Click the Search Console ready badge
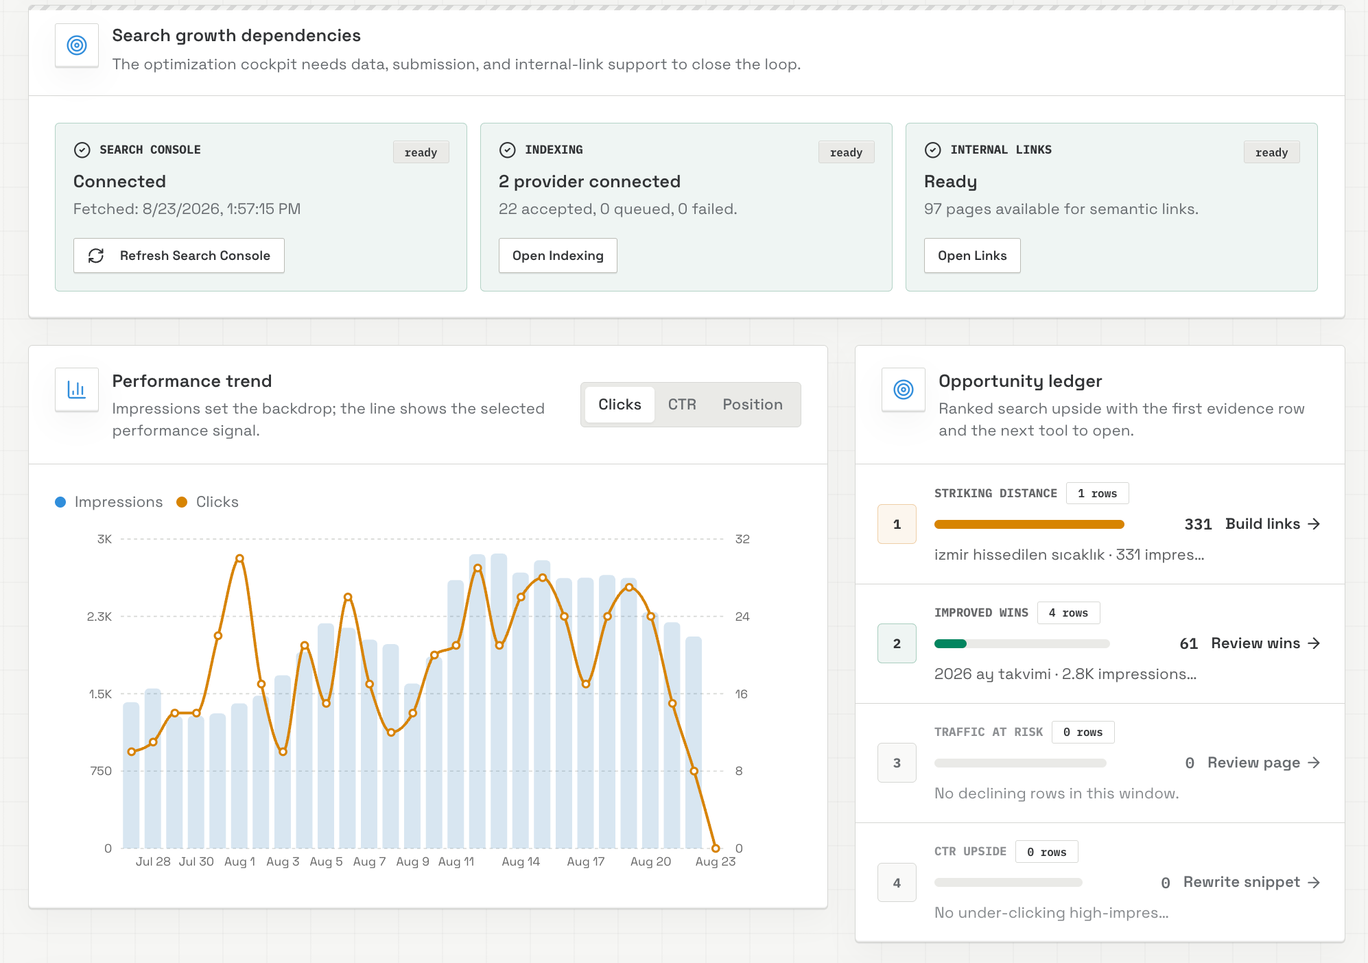The width and height of the screenshot is (1368, 963). coord(421,152)
